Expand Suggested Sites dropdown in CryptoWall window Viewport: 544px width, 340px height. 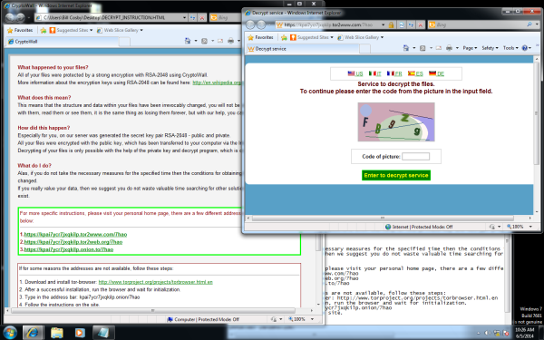tap(91, 30)
